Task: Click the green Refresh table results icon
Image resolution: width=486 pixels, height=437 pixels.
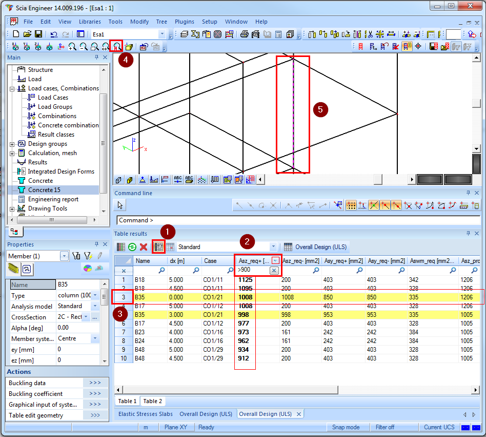Action: pyautogui.click(x=132, y=247)
